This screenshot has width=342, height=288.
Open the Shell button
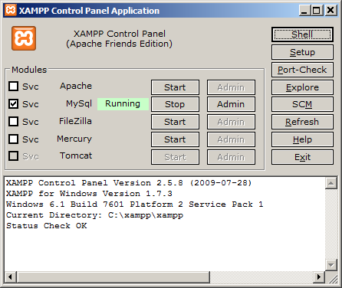click(302, 34)
